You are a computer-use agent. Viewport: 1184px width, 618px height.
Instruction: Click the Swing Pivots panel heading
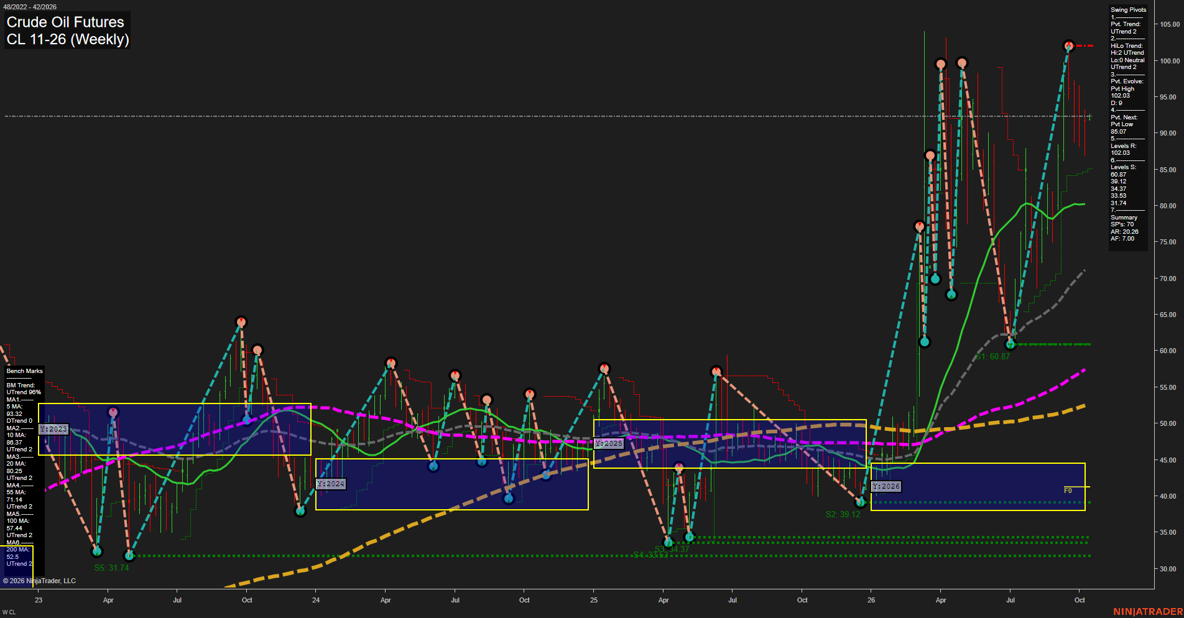pos(1128,10)
